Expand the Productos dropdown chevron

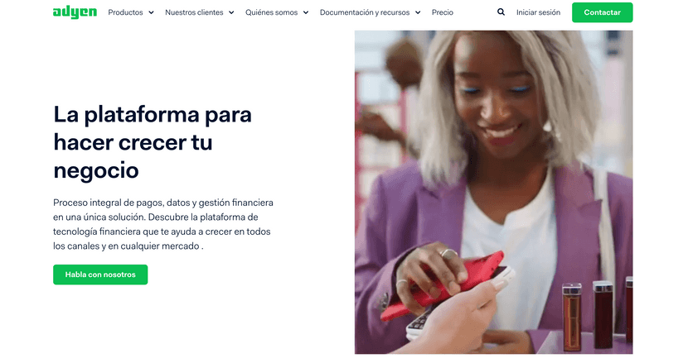[x=151, y=12]
